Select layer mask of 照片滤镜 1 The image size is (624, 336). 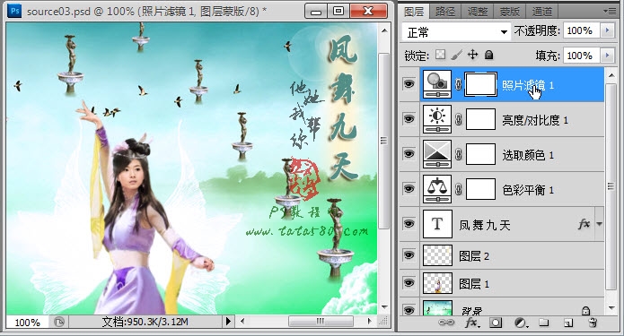click(x=480, y=84)
